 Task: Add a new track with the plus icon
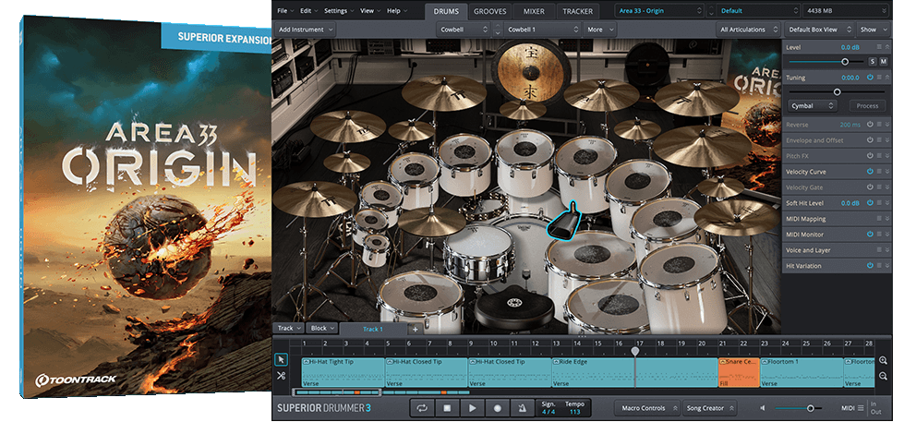point(415,329)
